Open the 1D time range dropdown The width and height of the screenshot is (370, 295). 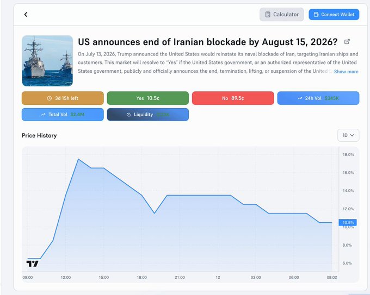(348, 135)
